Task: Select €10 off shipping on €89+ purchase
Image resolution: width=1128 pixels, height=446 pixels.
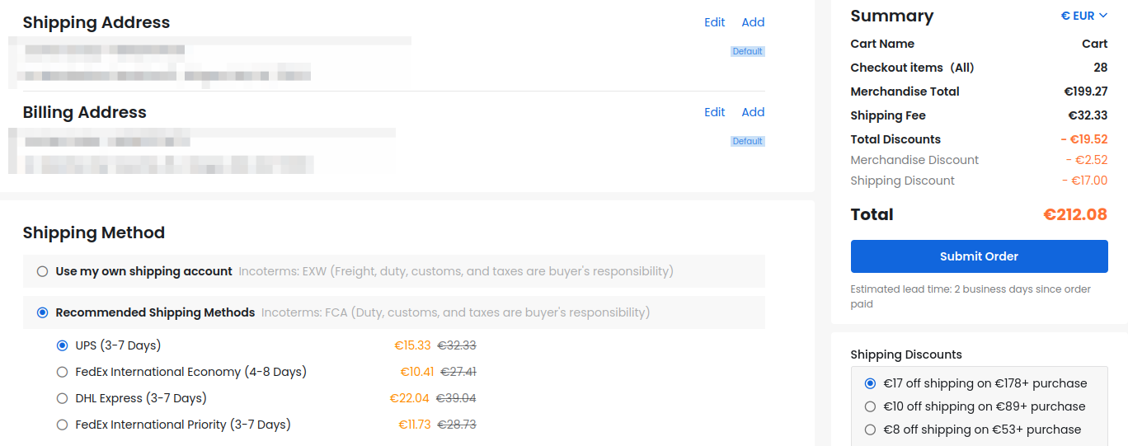Action: coord(870,406)
